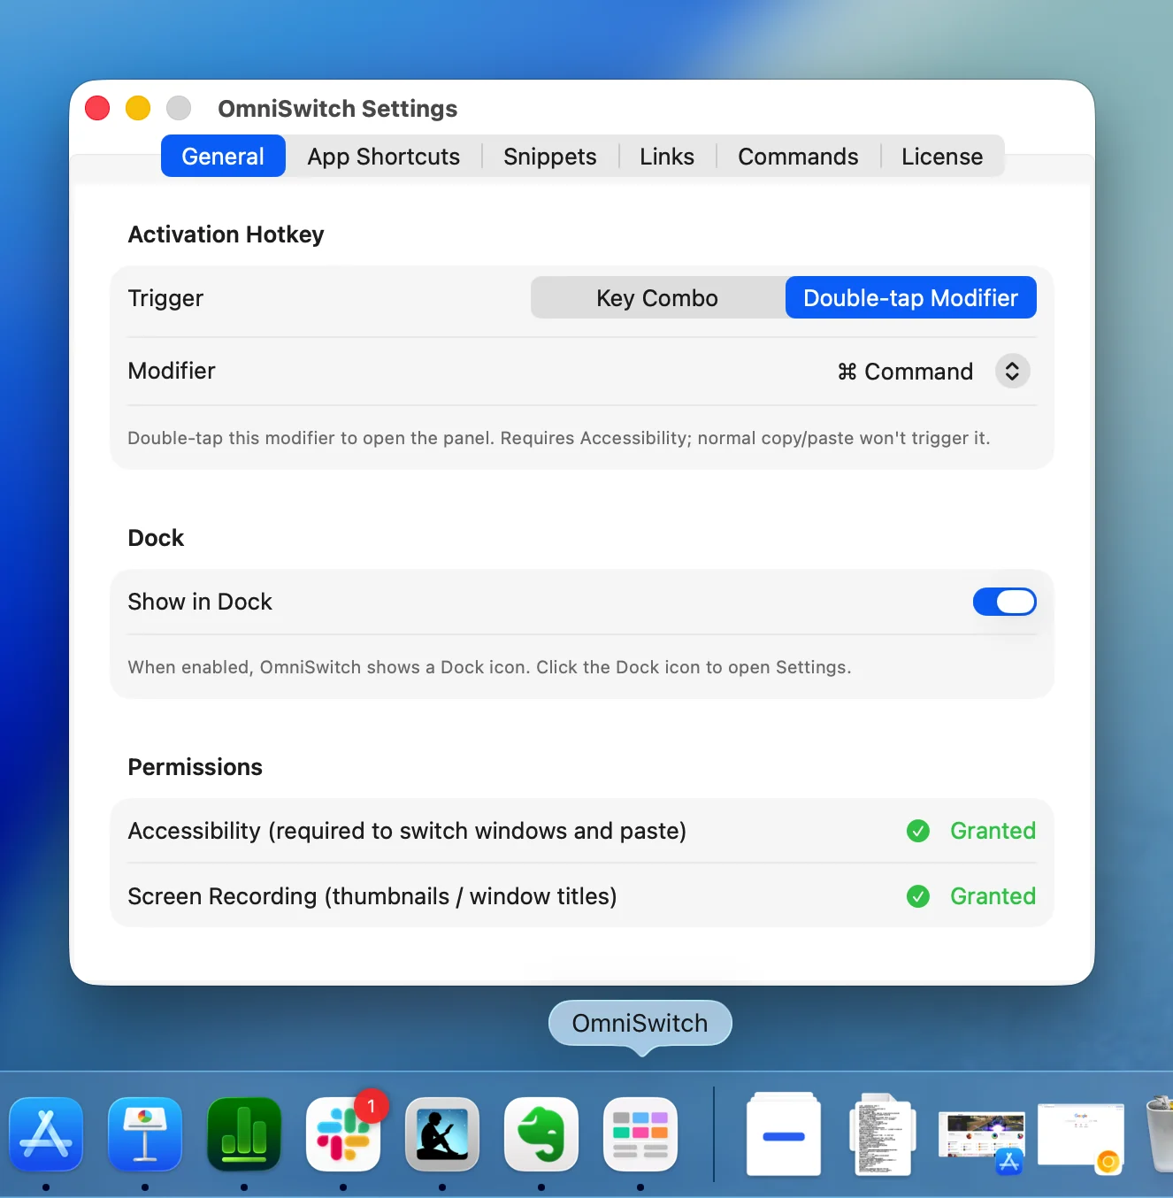1173x1198 pixels.
Task: Click the Dock section heading
Action: [156, 538]
